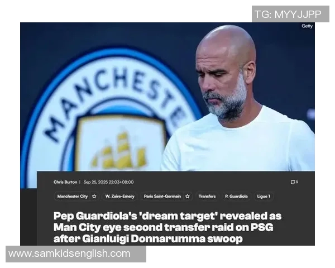Click the article publish date

(x=108, y=182)
